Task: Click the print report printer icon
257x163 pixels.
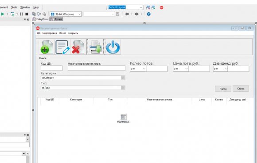Action: (x=96, y=47)
